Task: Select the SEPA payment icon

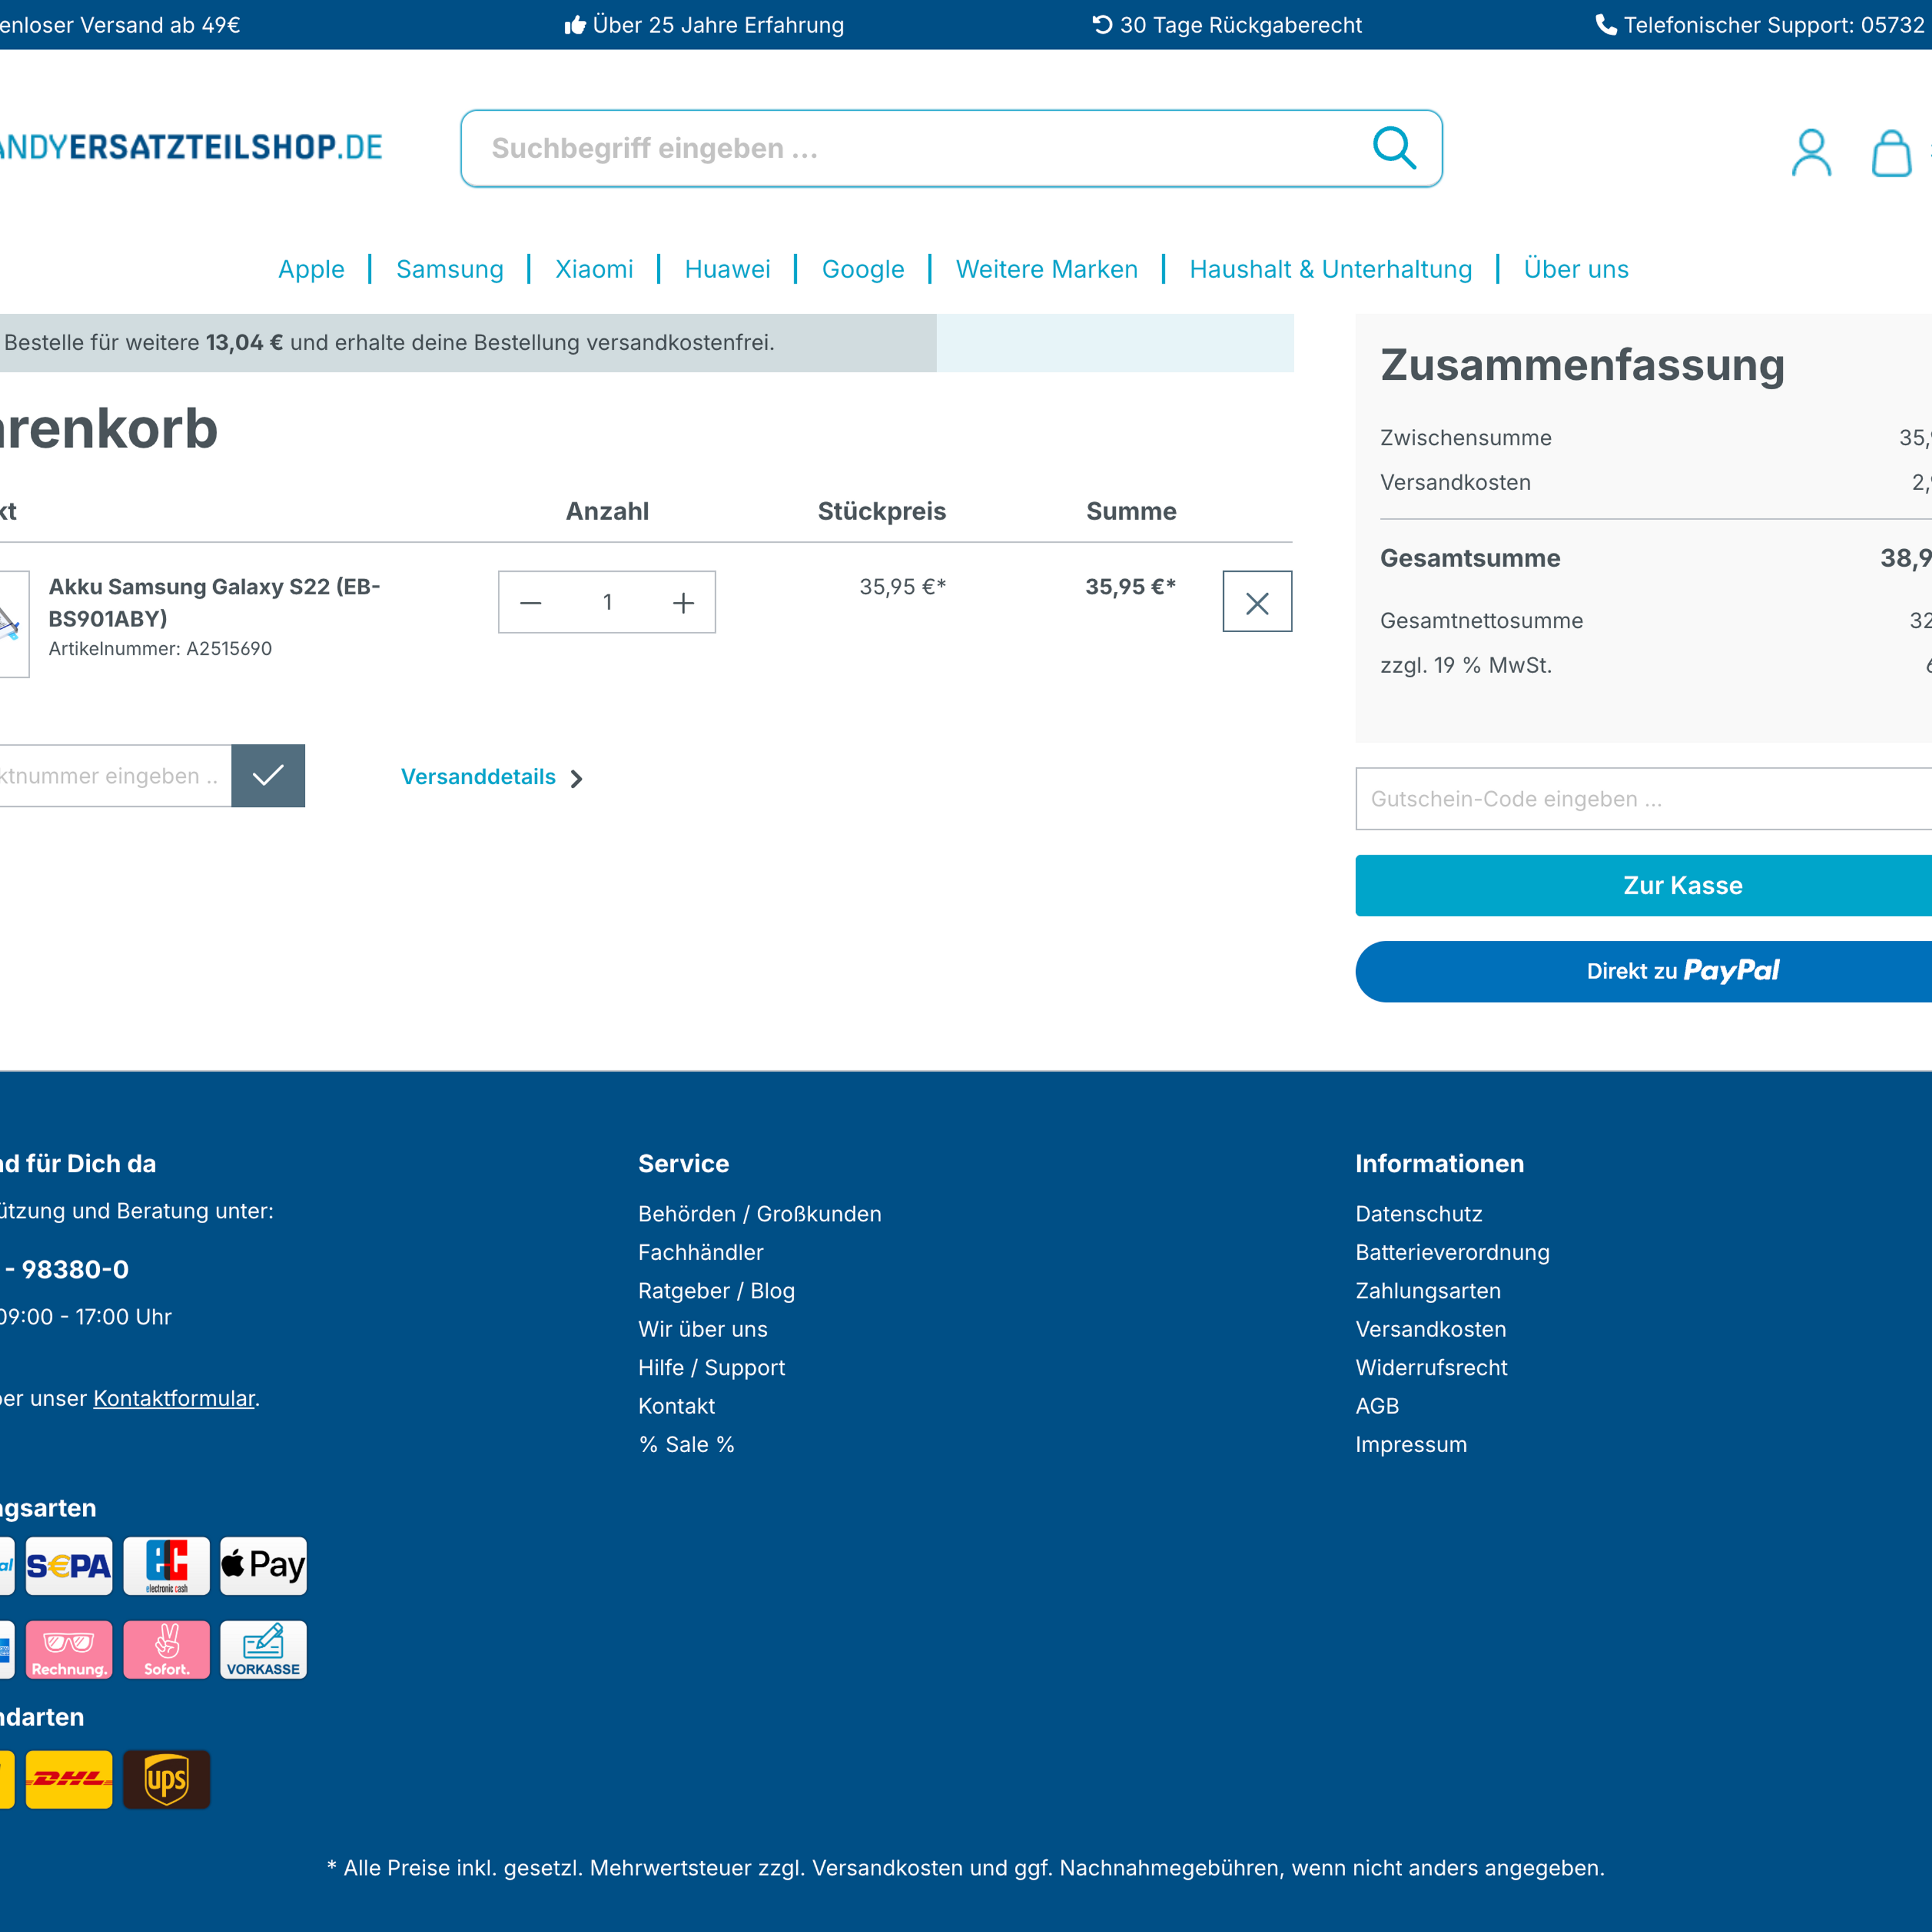Action: [x=69, y=1565]
